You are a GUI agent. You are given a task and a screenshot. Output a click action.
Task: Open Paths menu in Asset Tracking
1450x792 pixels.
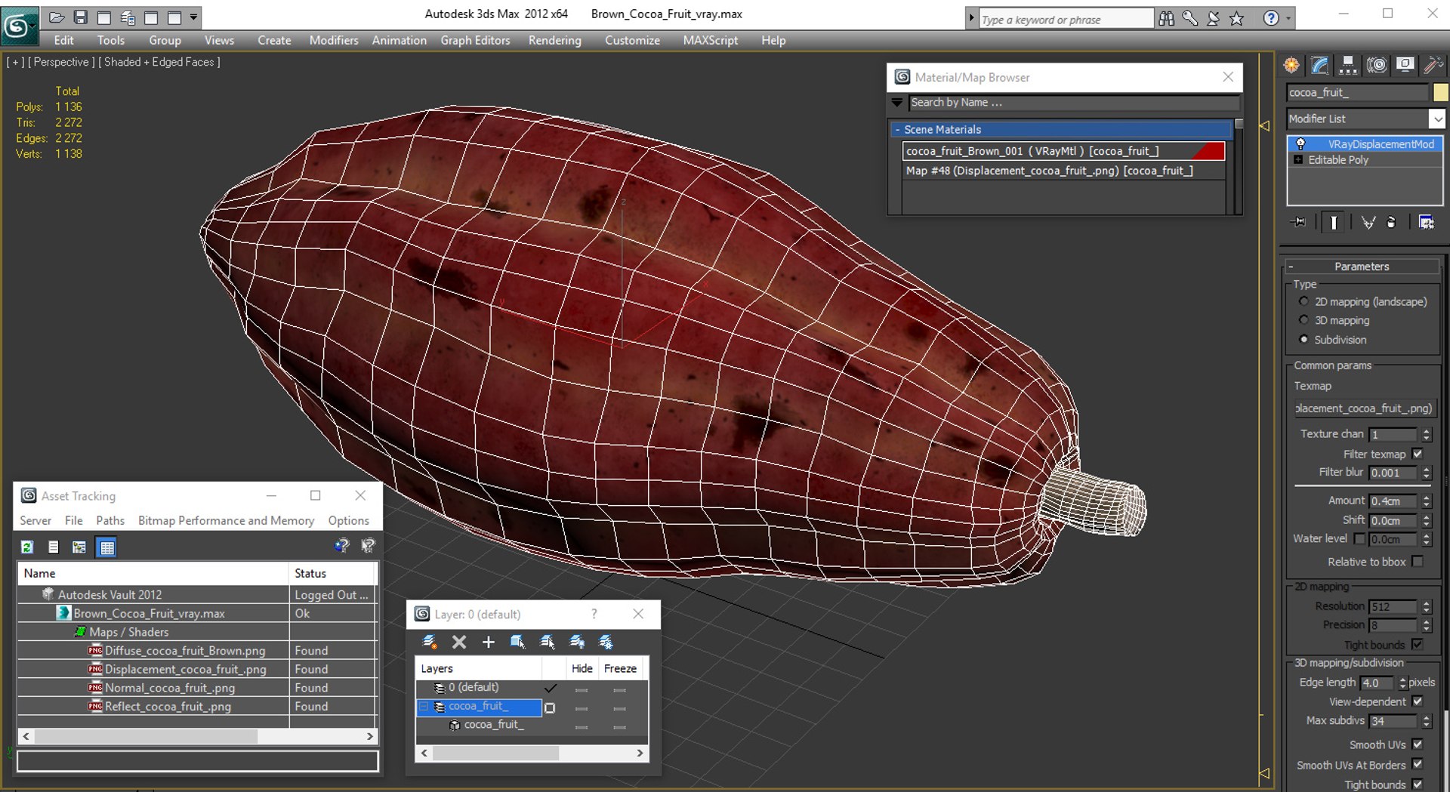pyautogui.click(x=110, y=520)
